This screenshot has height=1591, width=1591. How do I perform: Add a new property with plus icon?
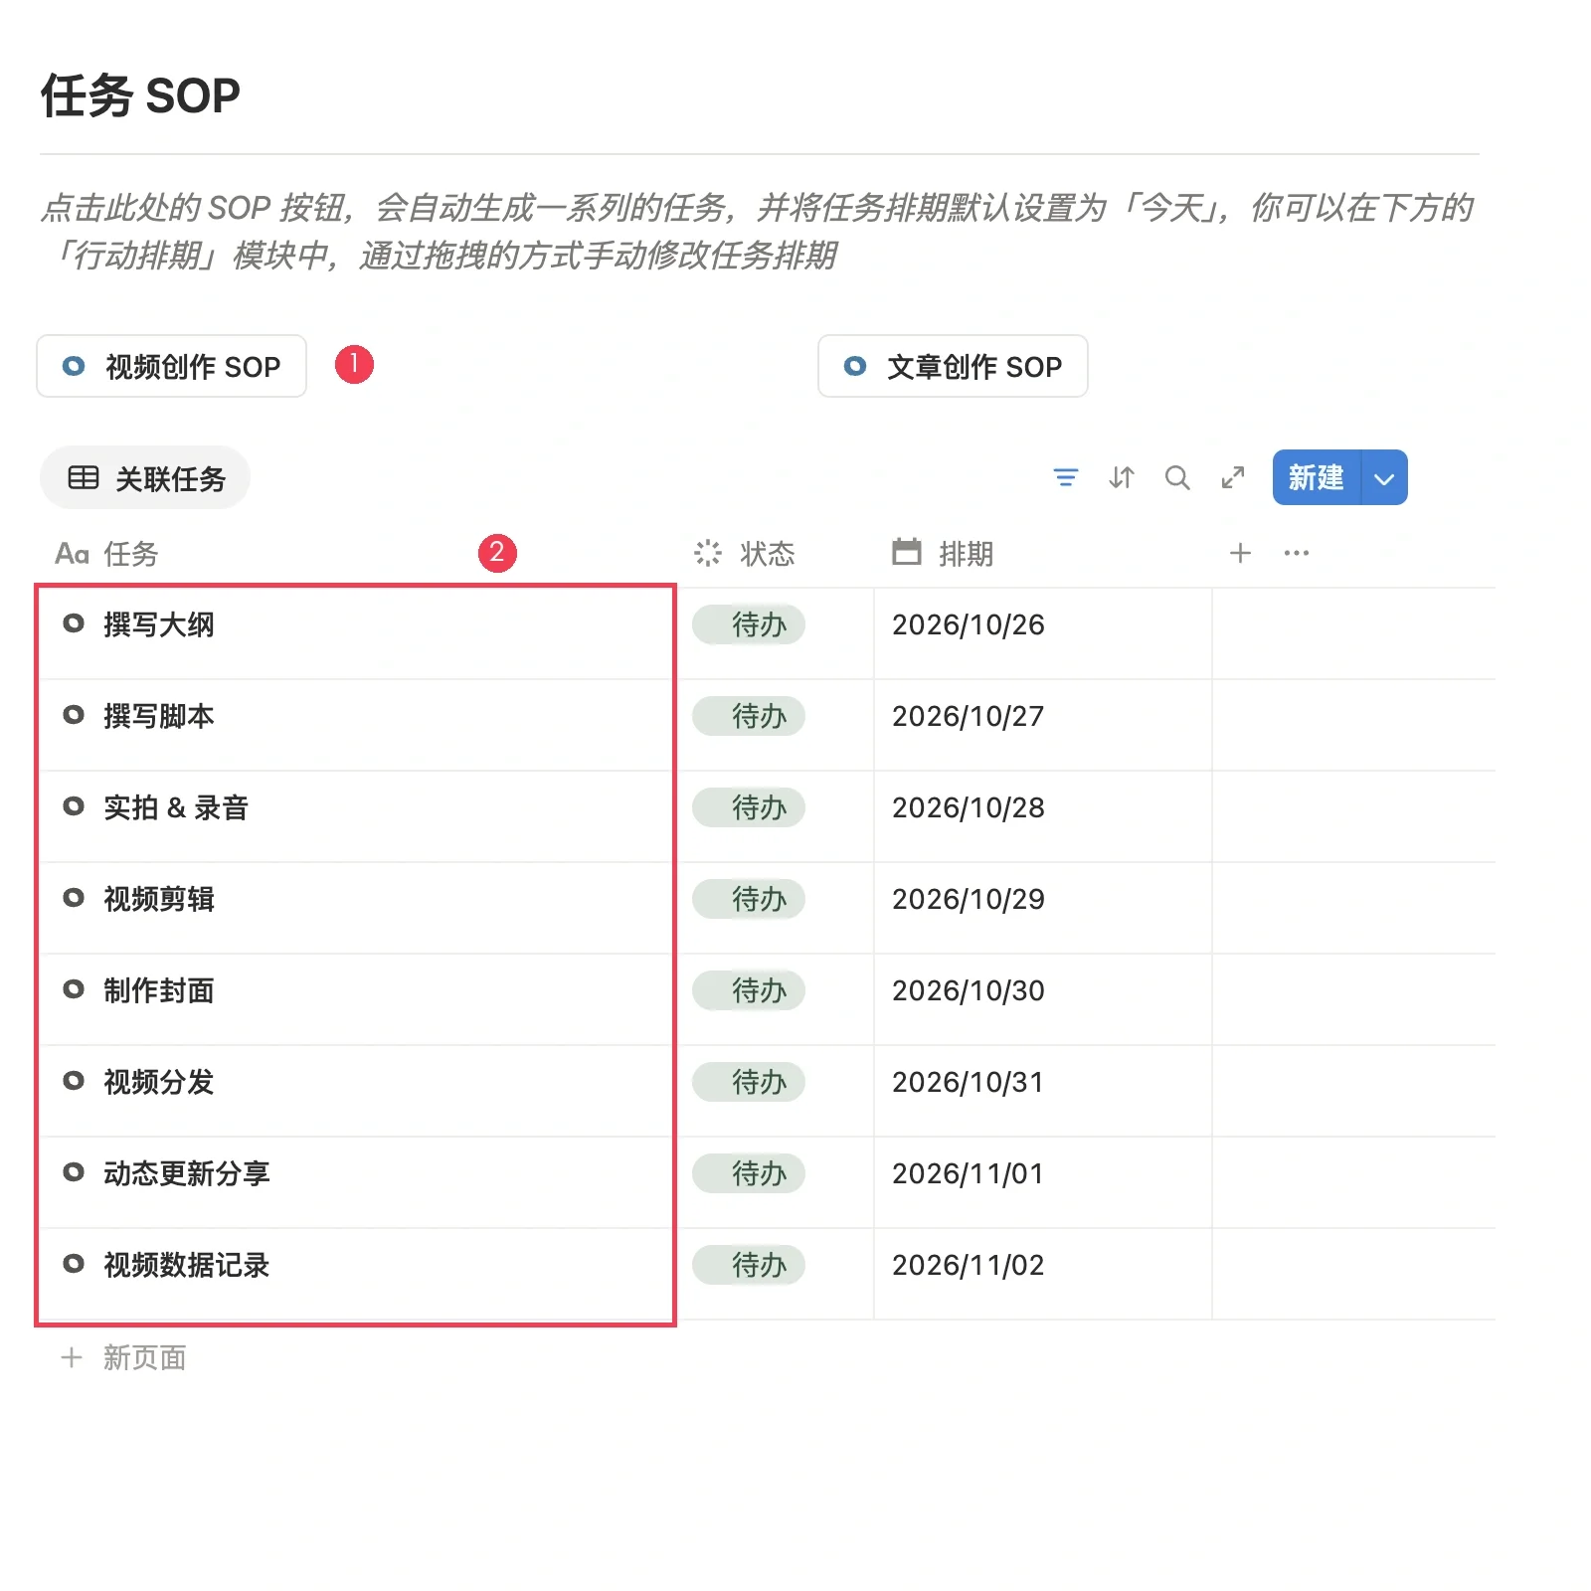(1239, 553)
